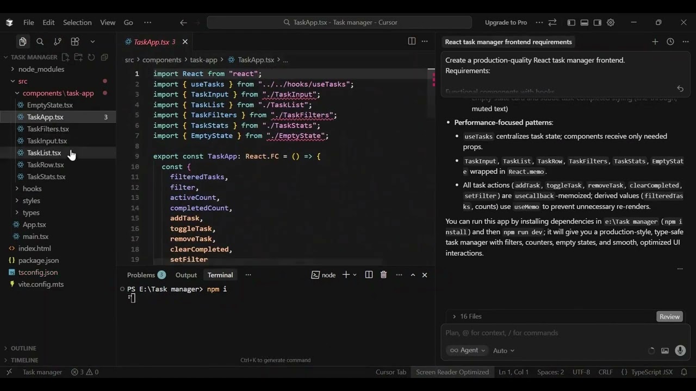Select the Terminal panel tab

coord(220,275)
